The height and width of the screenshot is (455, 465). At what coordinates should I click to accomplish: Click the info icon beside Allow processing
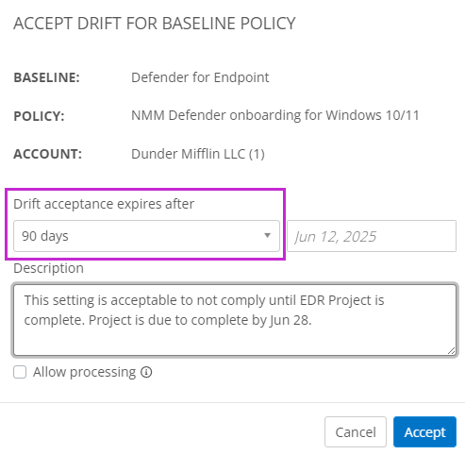click(x=146, y=372)
